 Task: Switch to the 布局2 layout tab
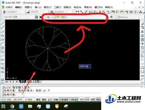37,81
